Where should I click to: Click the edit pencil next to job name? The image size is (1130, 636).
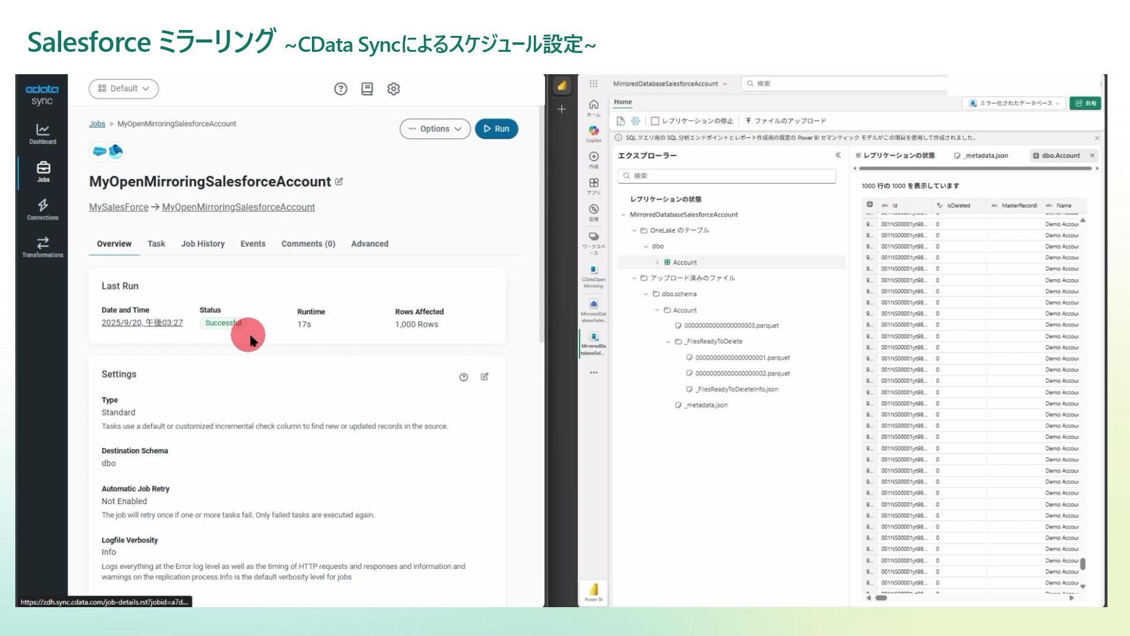pyautogui.click(x=339, y=181)
